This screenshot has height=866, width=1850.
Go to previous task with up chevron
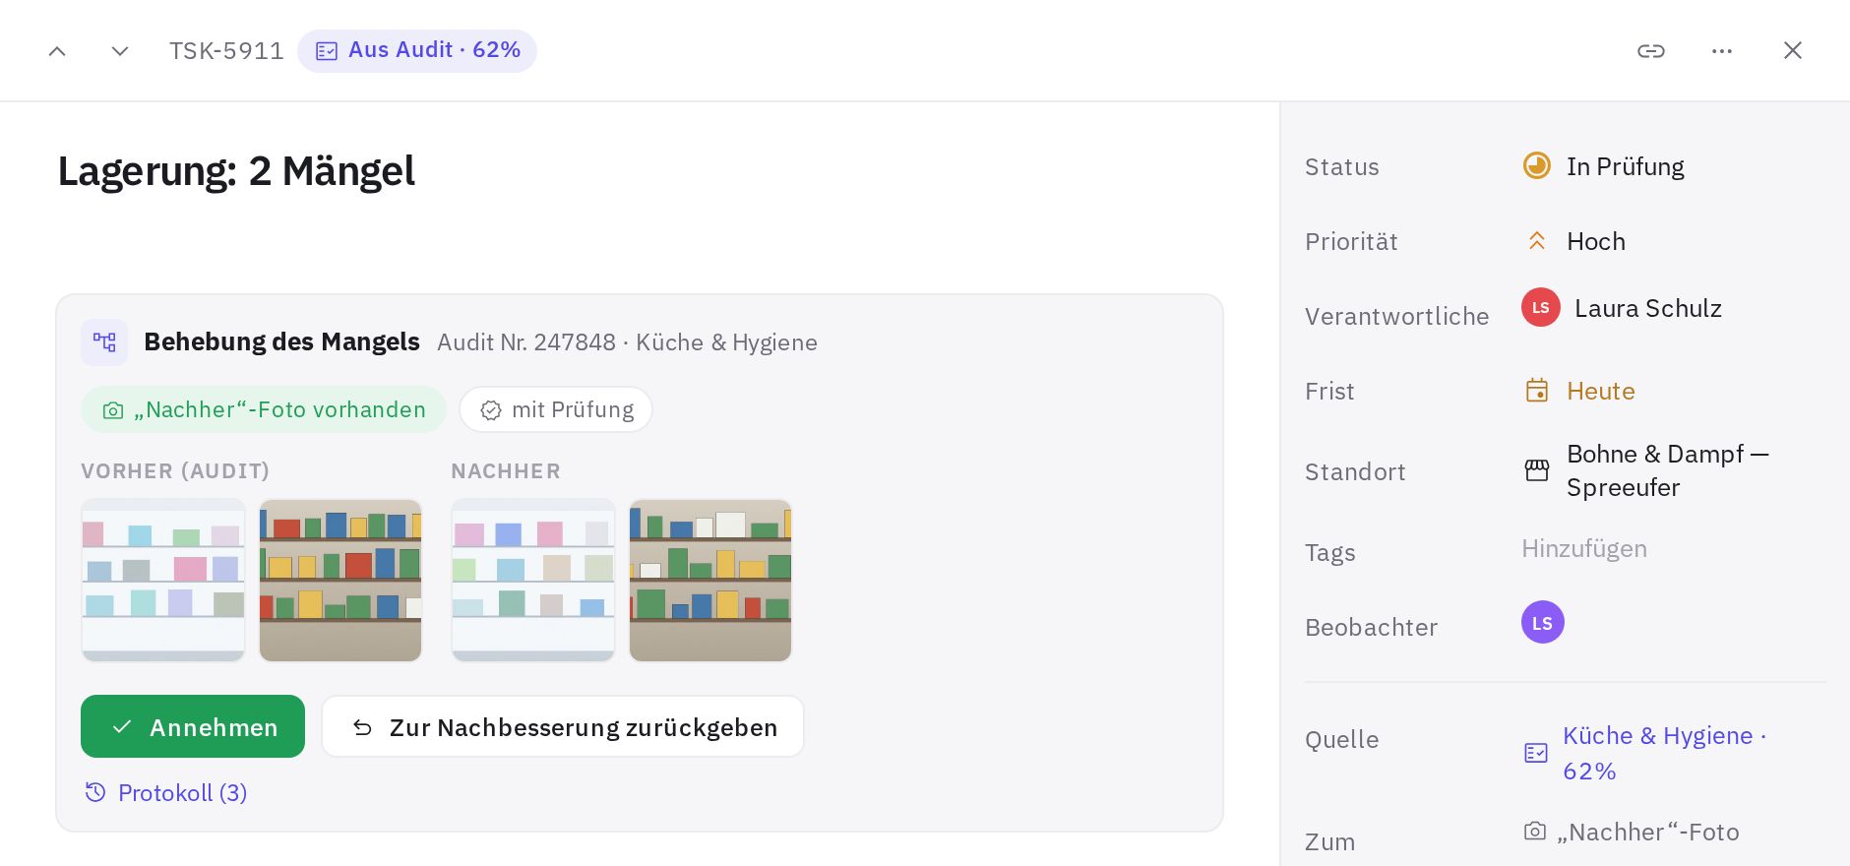[57, 51]
